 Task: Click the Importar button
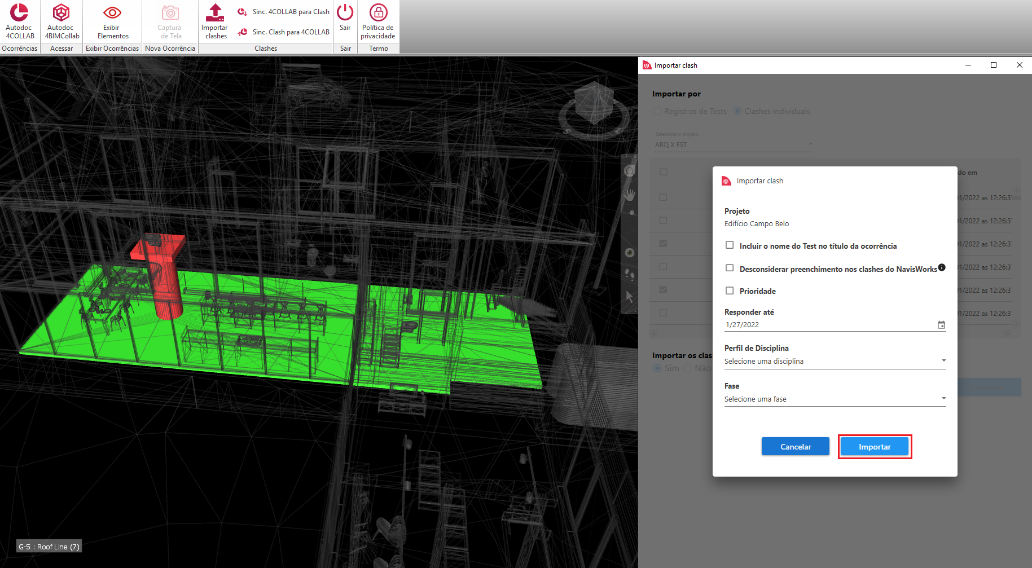[875, 447]
